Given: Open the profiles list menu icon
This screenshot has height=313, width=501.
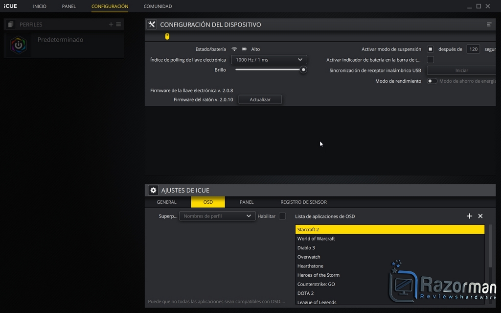Looking at the screenshot, I should (118, 24).
